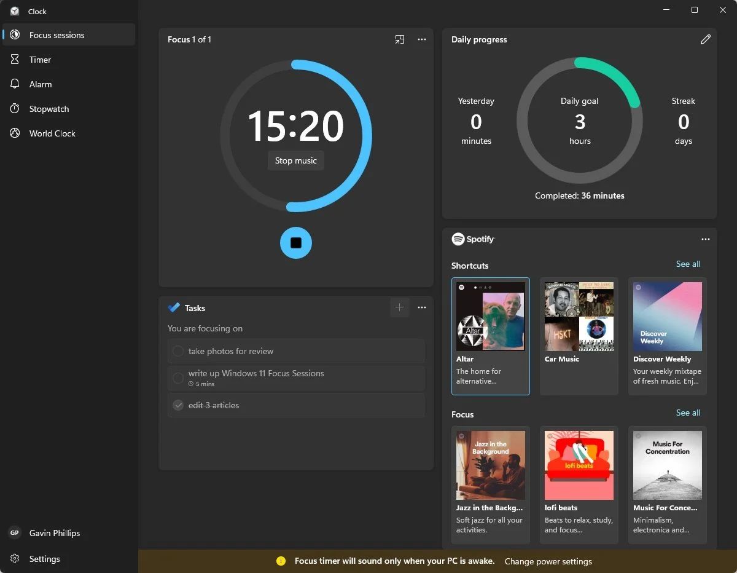Click the World Clock globe icon
Screen dimensions: 737x573
(15, 133)
